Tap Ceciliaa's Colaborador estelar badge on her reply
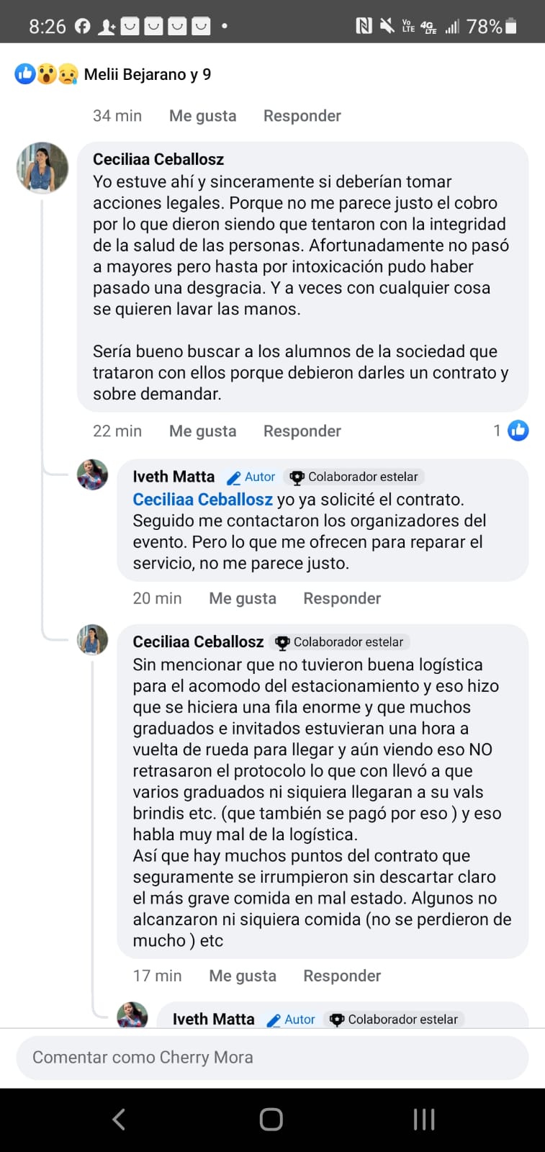545x1152 pixels. 340,642
